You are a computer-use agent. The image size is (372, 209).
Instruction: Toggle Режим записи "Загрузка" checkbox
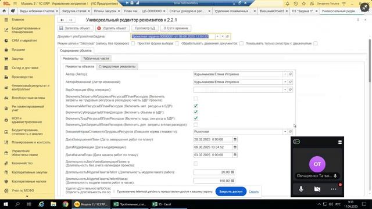pos(133,44)
